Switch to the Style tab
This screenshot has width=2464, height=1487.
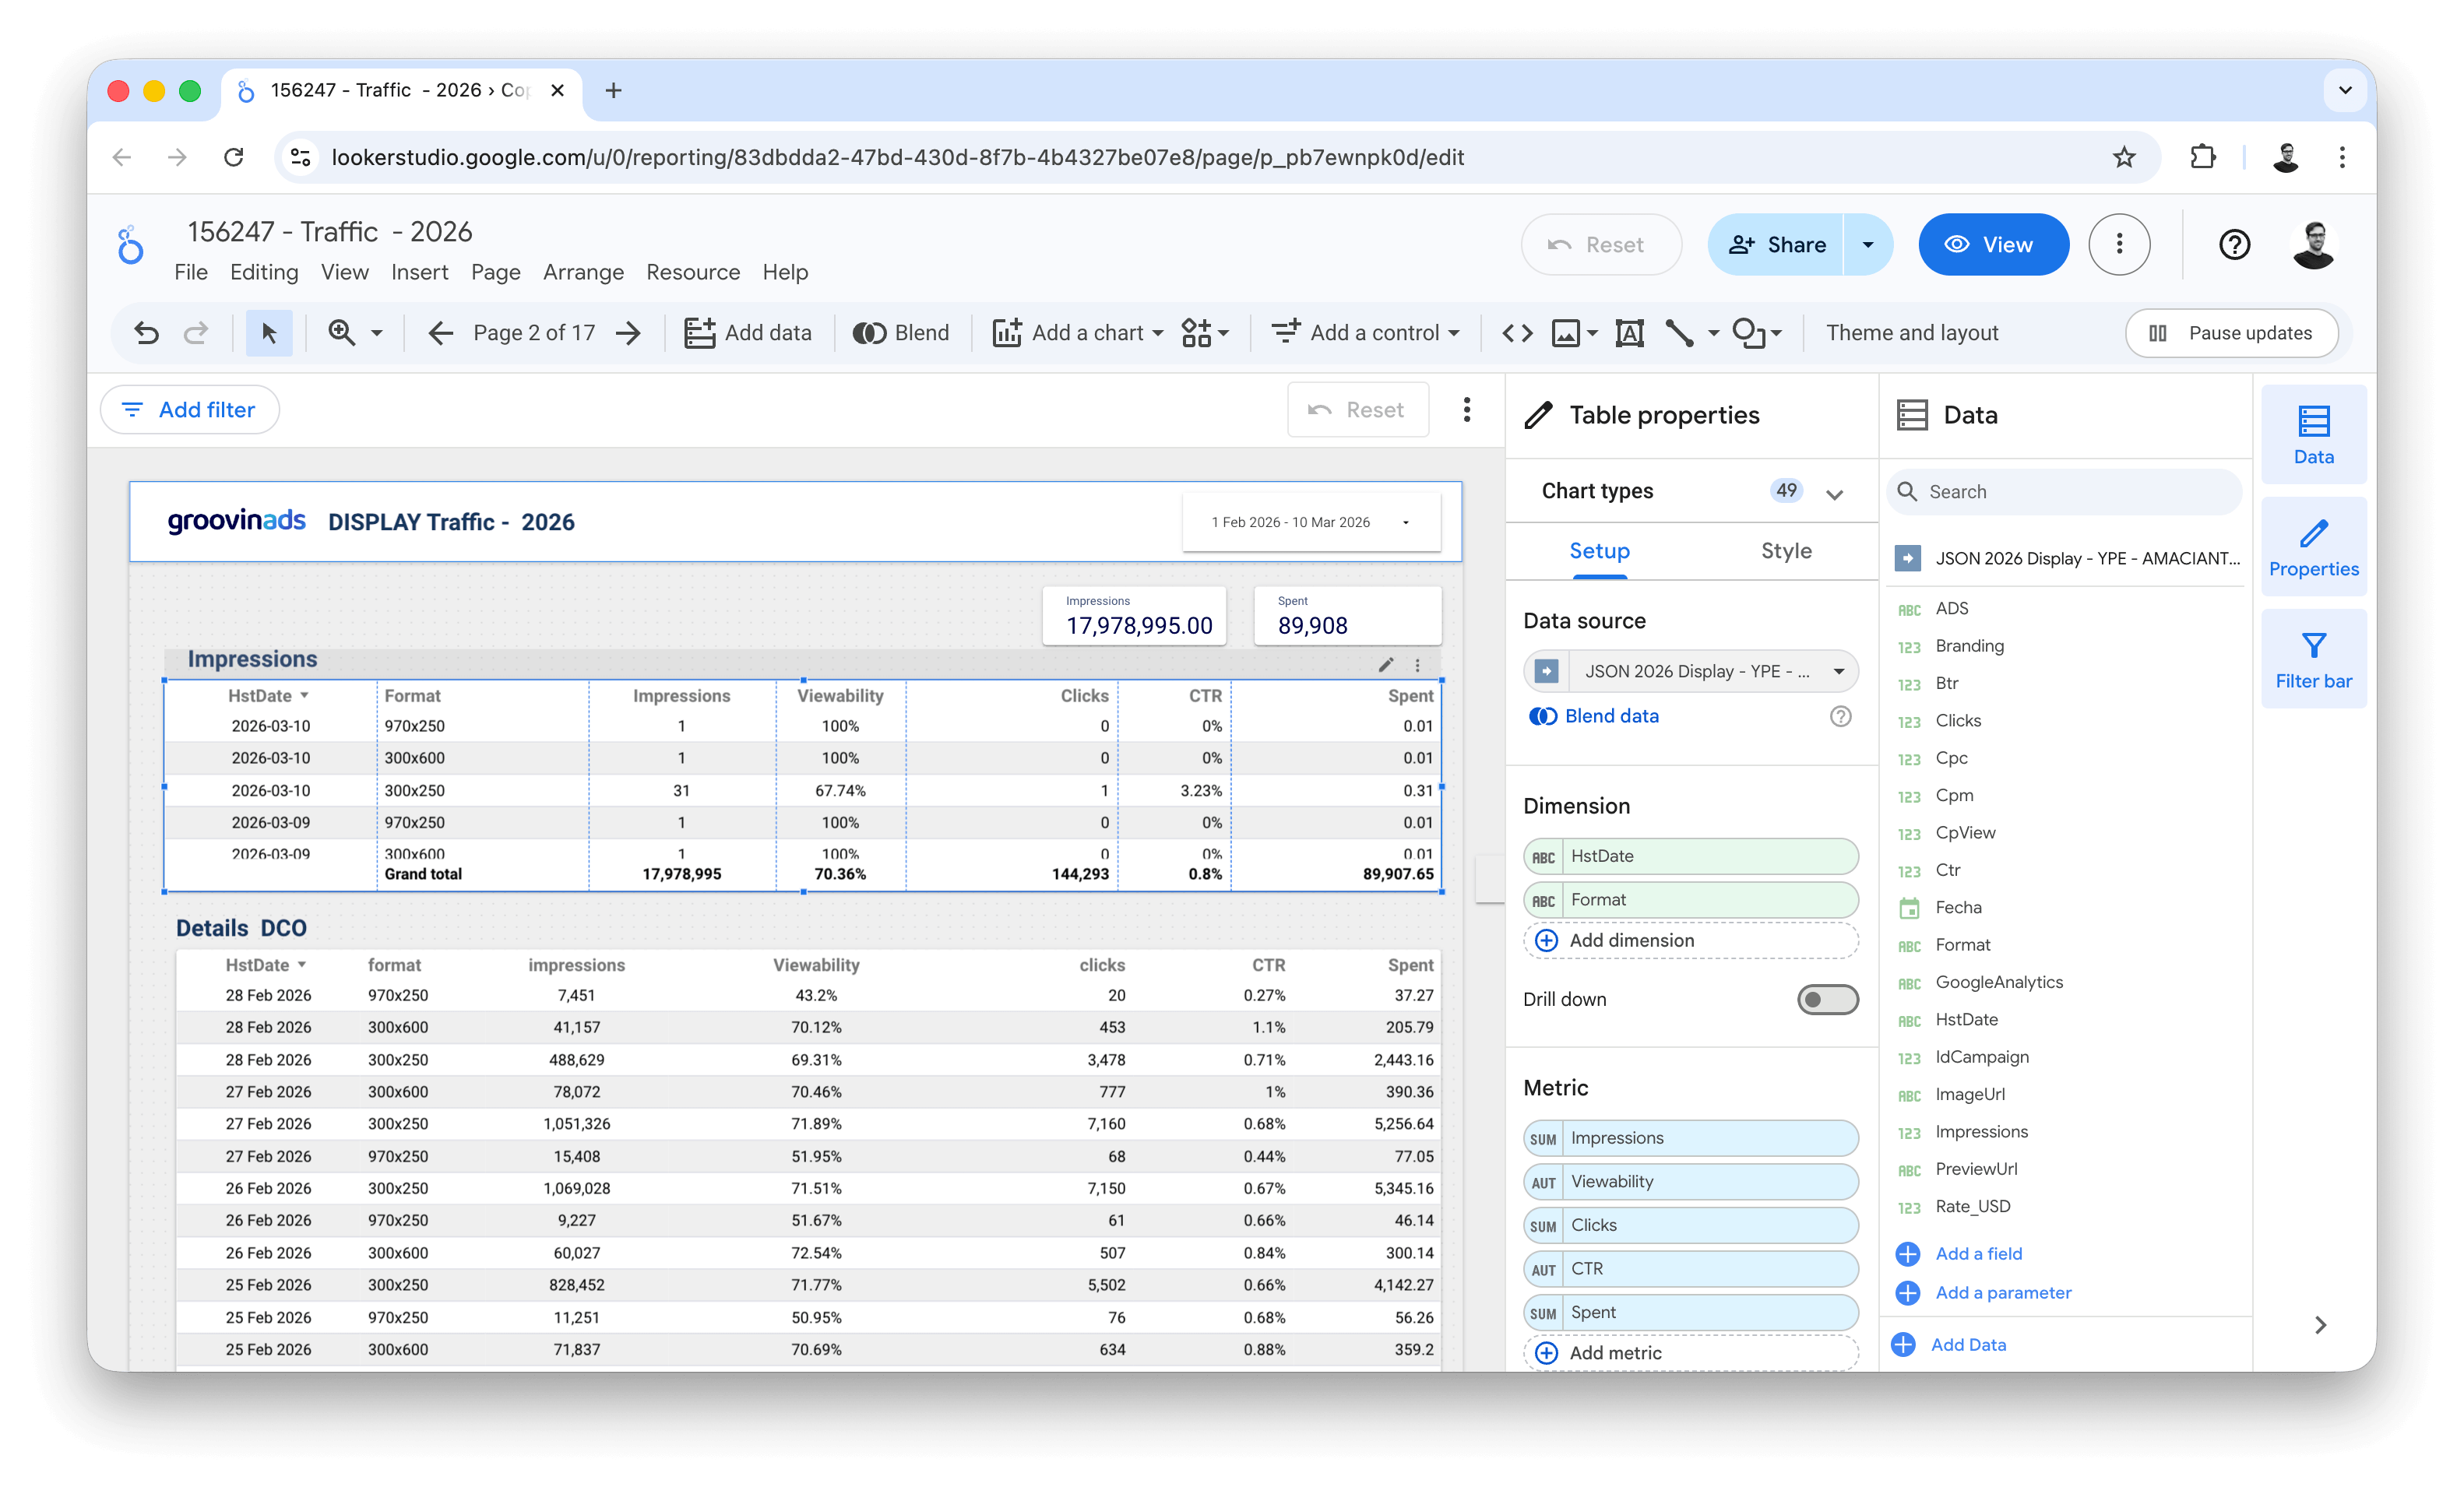[x=1786, y=551]
